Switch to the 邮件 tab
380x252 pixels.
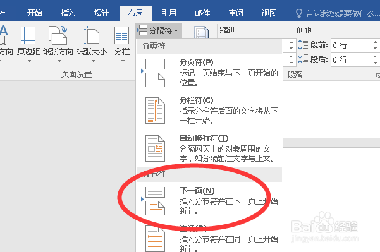(x=202, y=13)
